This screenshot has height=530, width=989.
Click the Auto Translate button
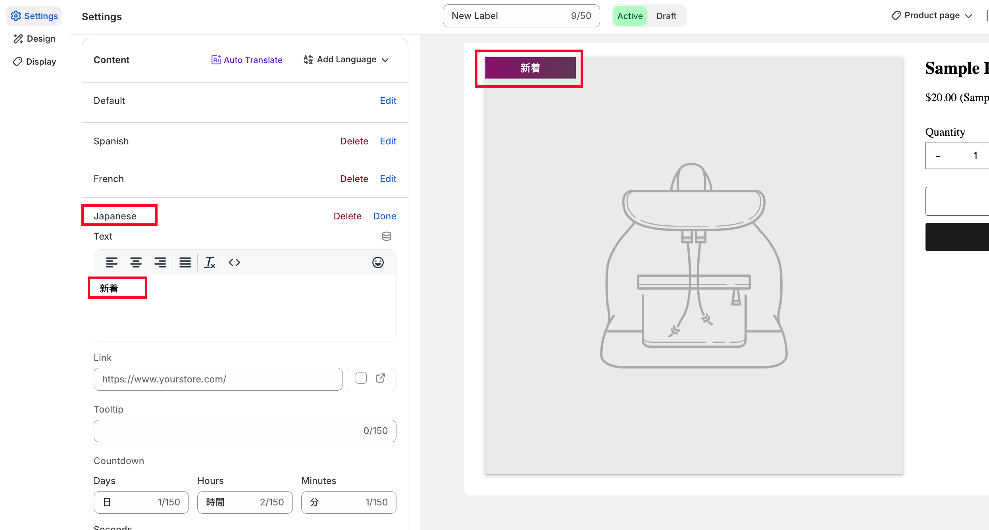pyautogui.click(x=247, y=60)
